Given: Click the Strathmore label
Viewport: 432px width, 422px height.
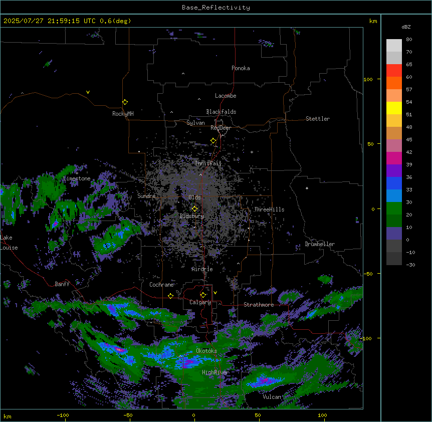Looking at the screenshot, I should (x=259, y=305).
